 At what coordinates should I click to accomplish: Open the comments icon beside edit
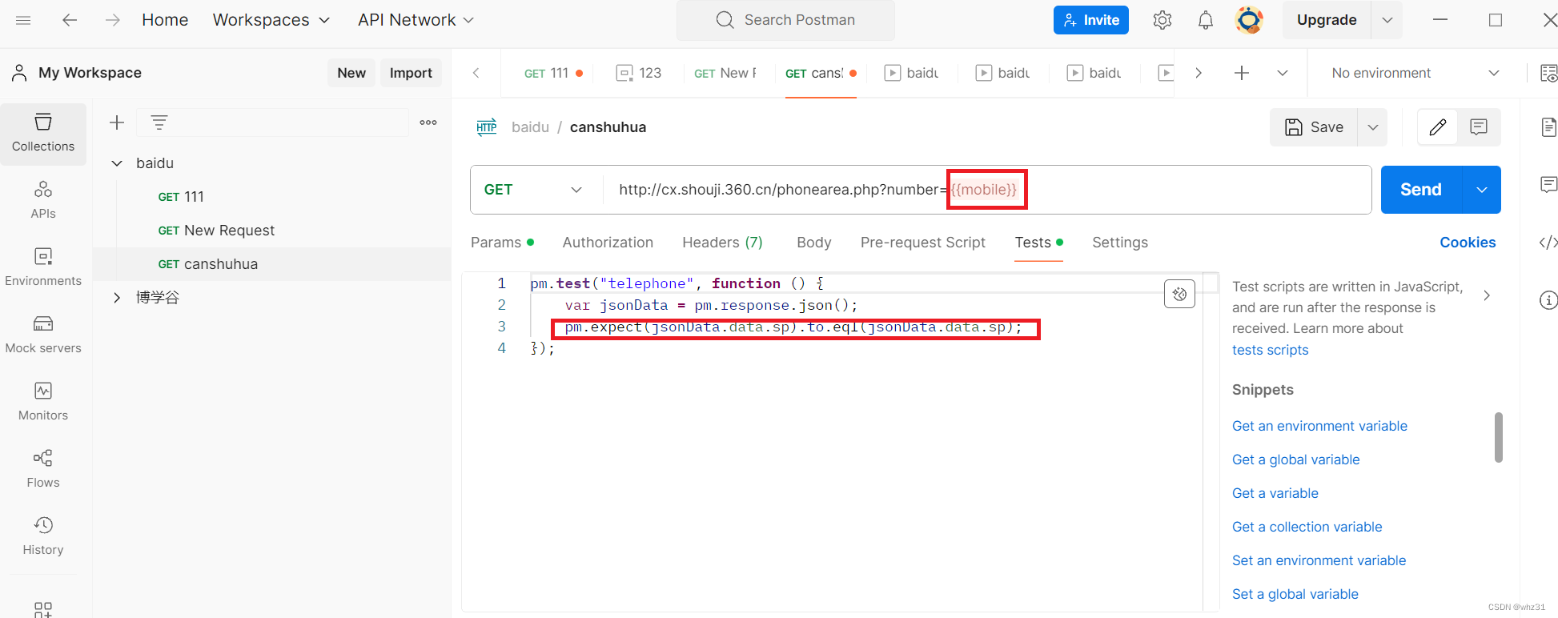coord(1479,127)
